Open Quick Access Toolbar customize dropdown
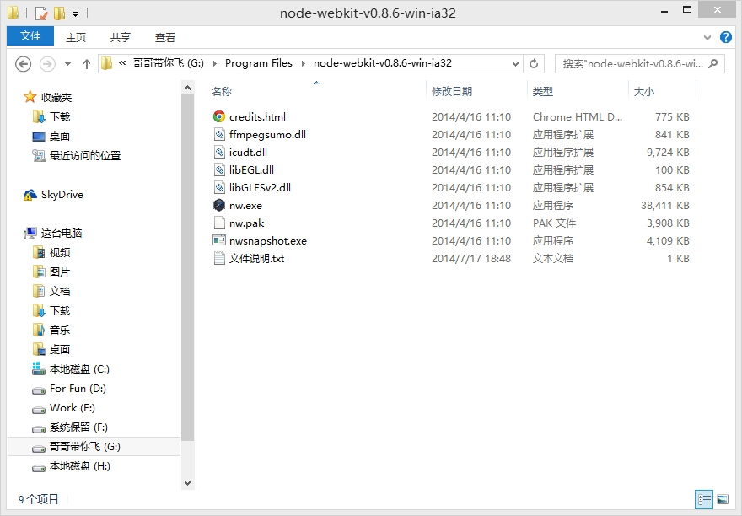 [75, 13]
